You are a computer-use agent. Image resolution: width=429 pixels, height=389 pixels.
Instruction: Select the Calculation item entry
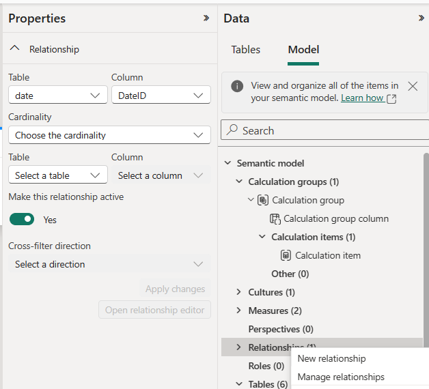tap(327, 256)
